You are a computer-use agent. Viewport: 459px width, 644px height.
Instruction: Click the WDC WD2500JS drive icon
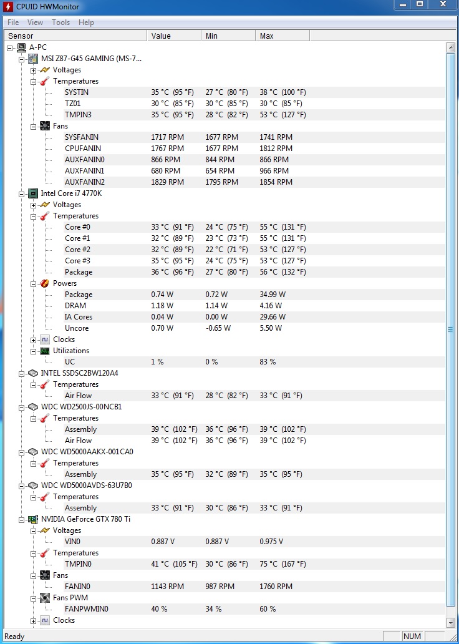click(33, 407)
